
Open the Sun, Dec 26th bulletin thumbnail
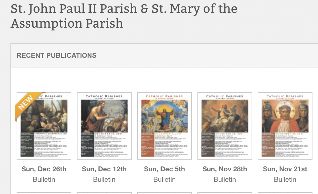[44, 126]
